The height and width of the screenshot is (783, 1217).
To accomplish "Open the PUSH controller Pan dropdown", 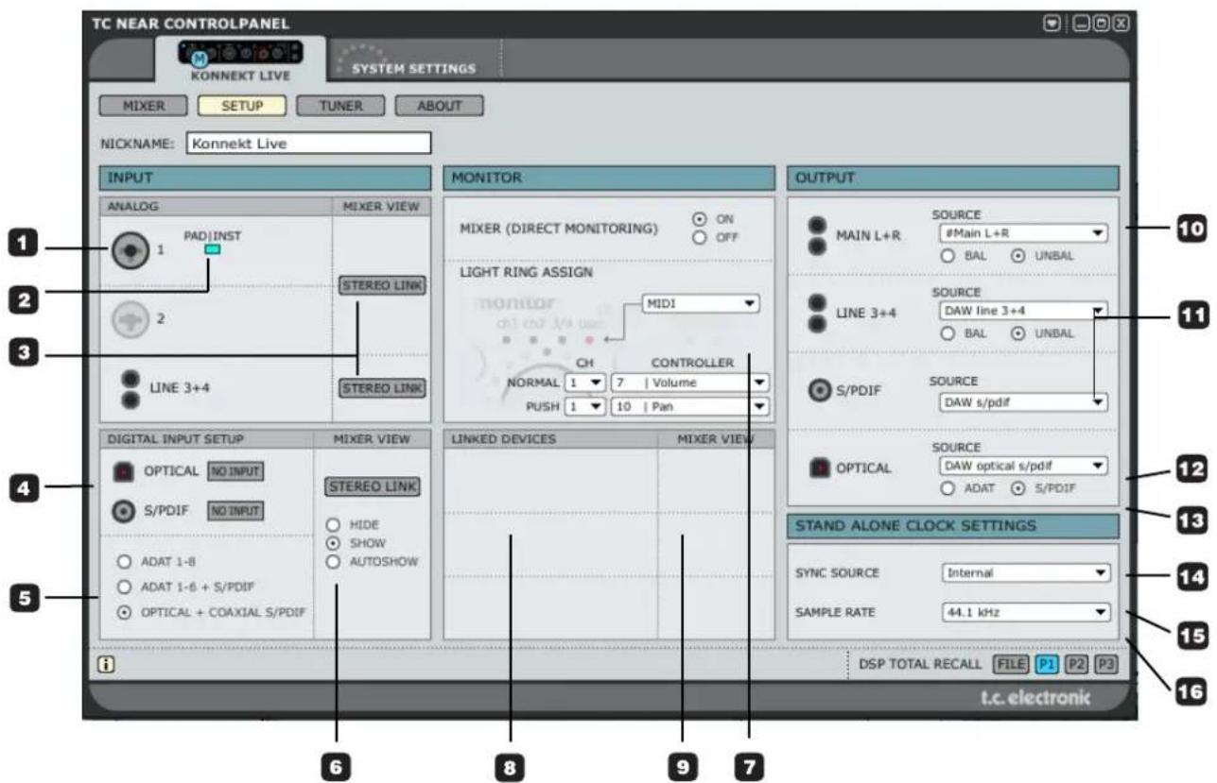I will click(x=688, y=406).
